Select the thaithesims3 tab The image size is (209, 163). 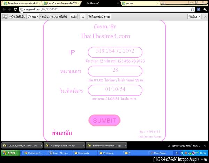(100, 3)
